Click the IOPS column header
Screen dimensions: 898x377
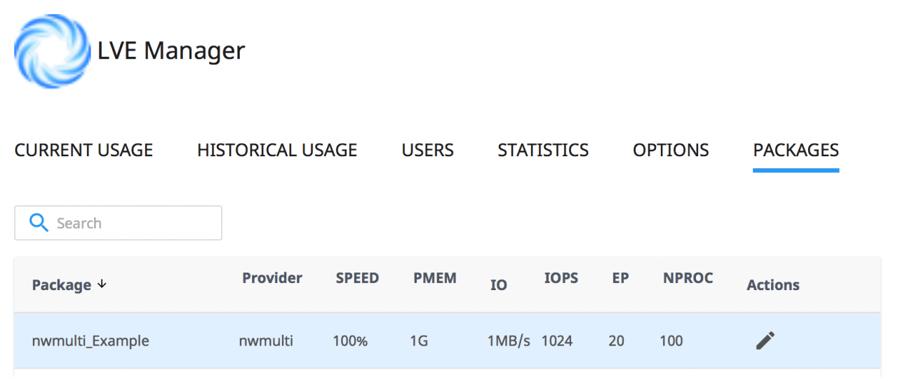561,277
